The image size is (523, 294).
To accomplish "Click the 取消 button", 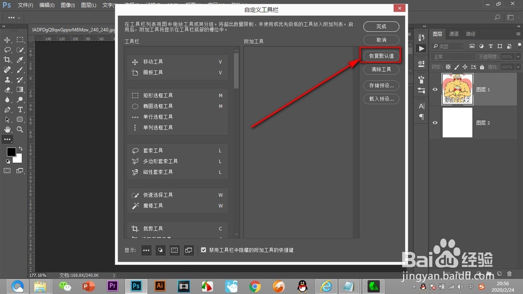I will [x=381, y=40].
